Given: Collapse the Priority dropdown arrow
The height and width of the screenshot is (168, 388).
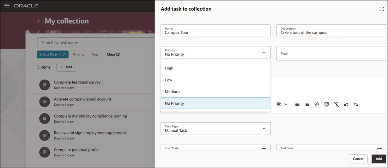Looking at the screenshot, I should [264, 52].
